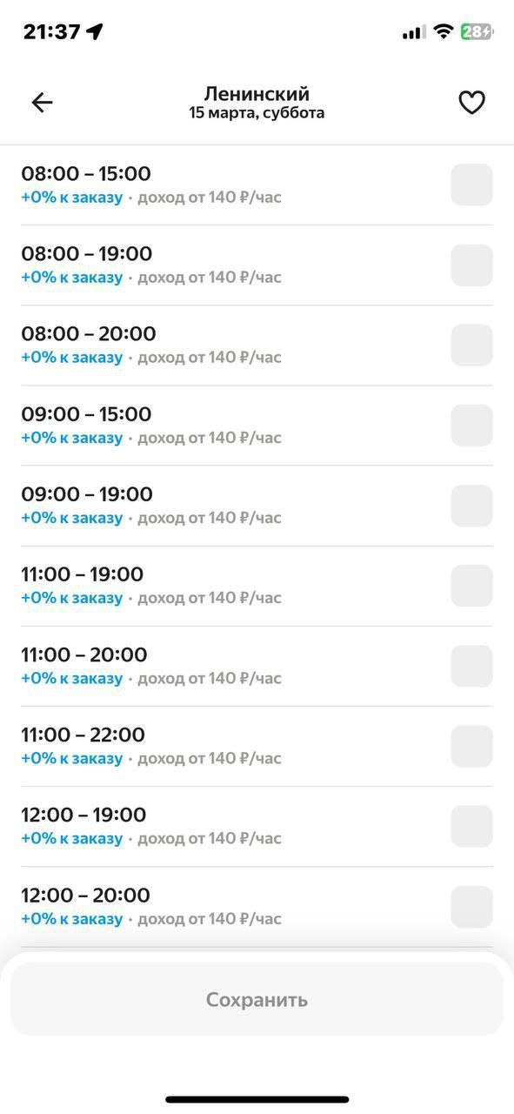The height and width of the screenshot is (1114, 514).
Task: Tap the cellular signal bars icon
Action: pyautogui.click(x=414, y=33)
